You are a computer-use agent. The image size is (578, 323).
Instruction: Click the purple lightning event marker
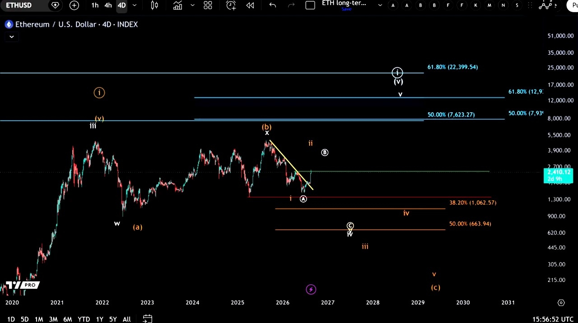[x=311, y=290]
